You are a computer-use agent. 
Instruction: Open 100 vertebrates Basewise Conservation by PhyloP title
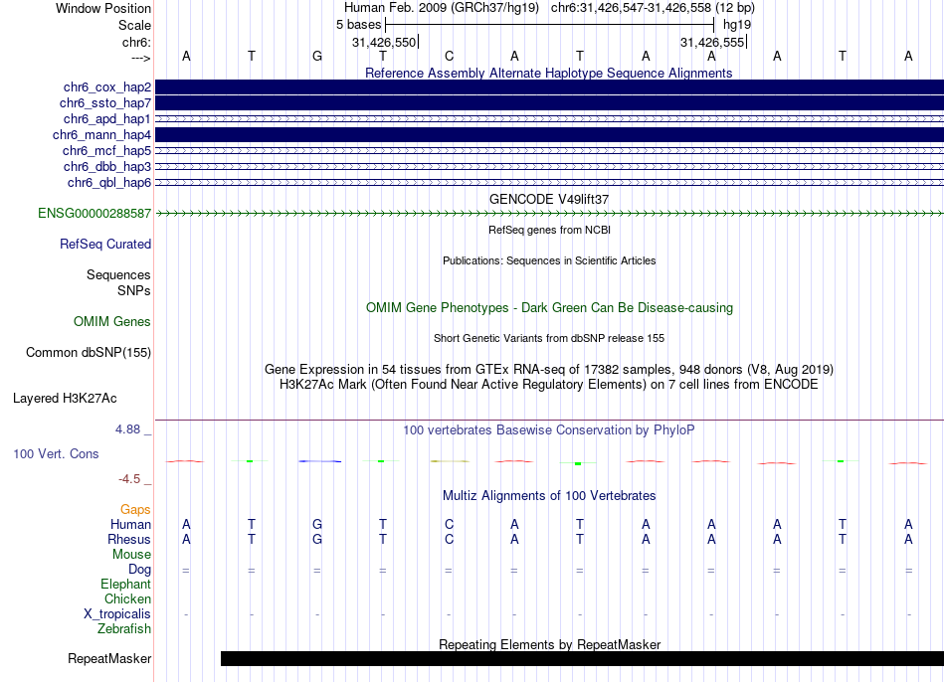[x=549, y=430]
